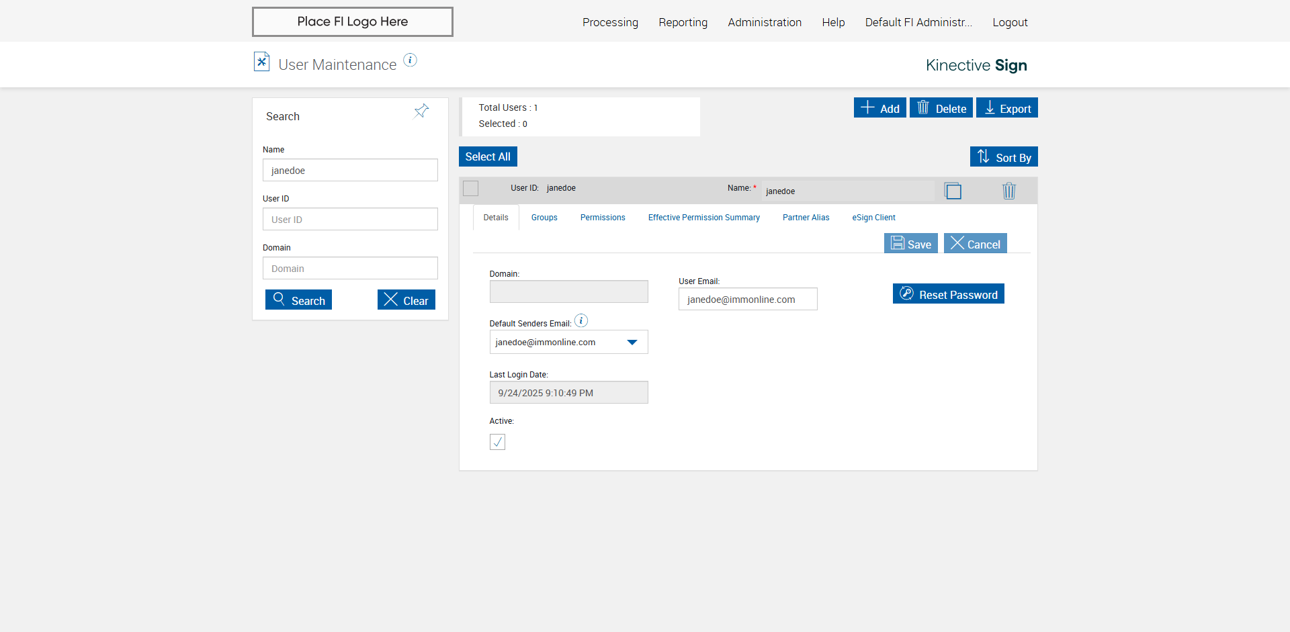
Task: Copy the janedoe user row
Action: coord(953,191)
